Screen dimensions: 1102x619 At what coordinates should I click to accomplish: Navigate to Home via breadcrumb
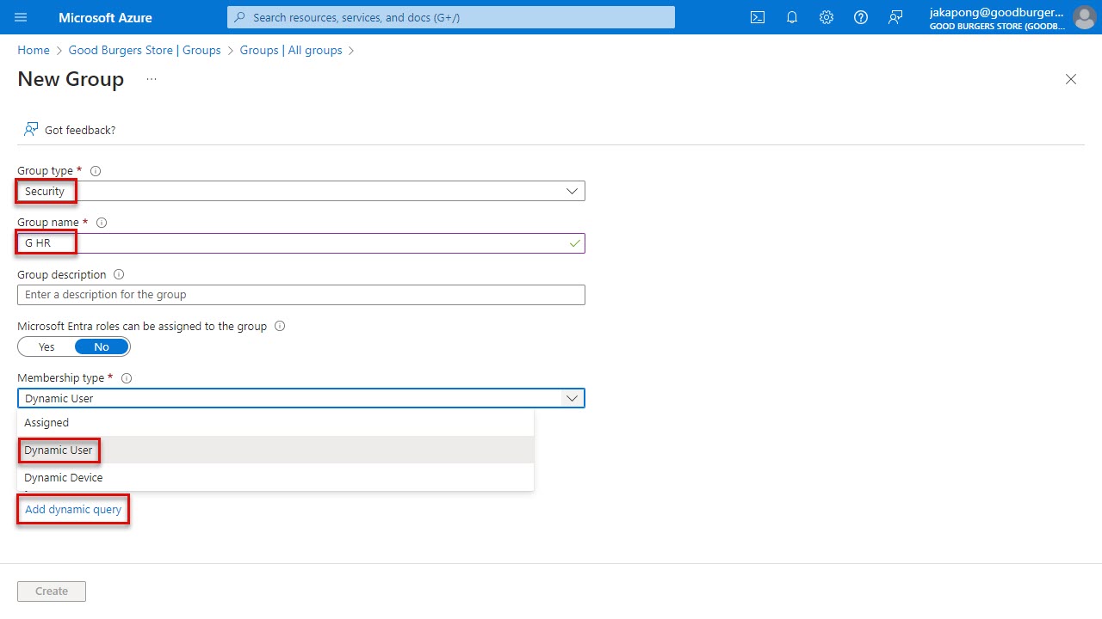tap(33, 50)
